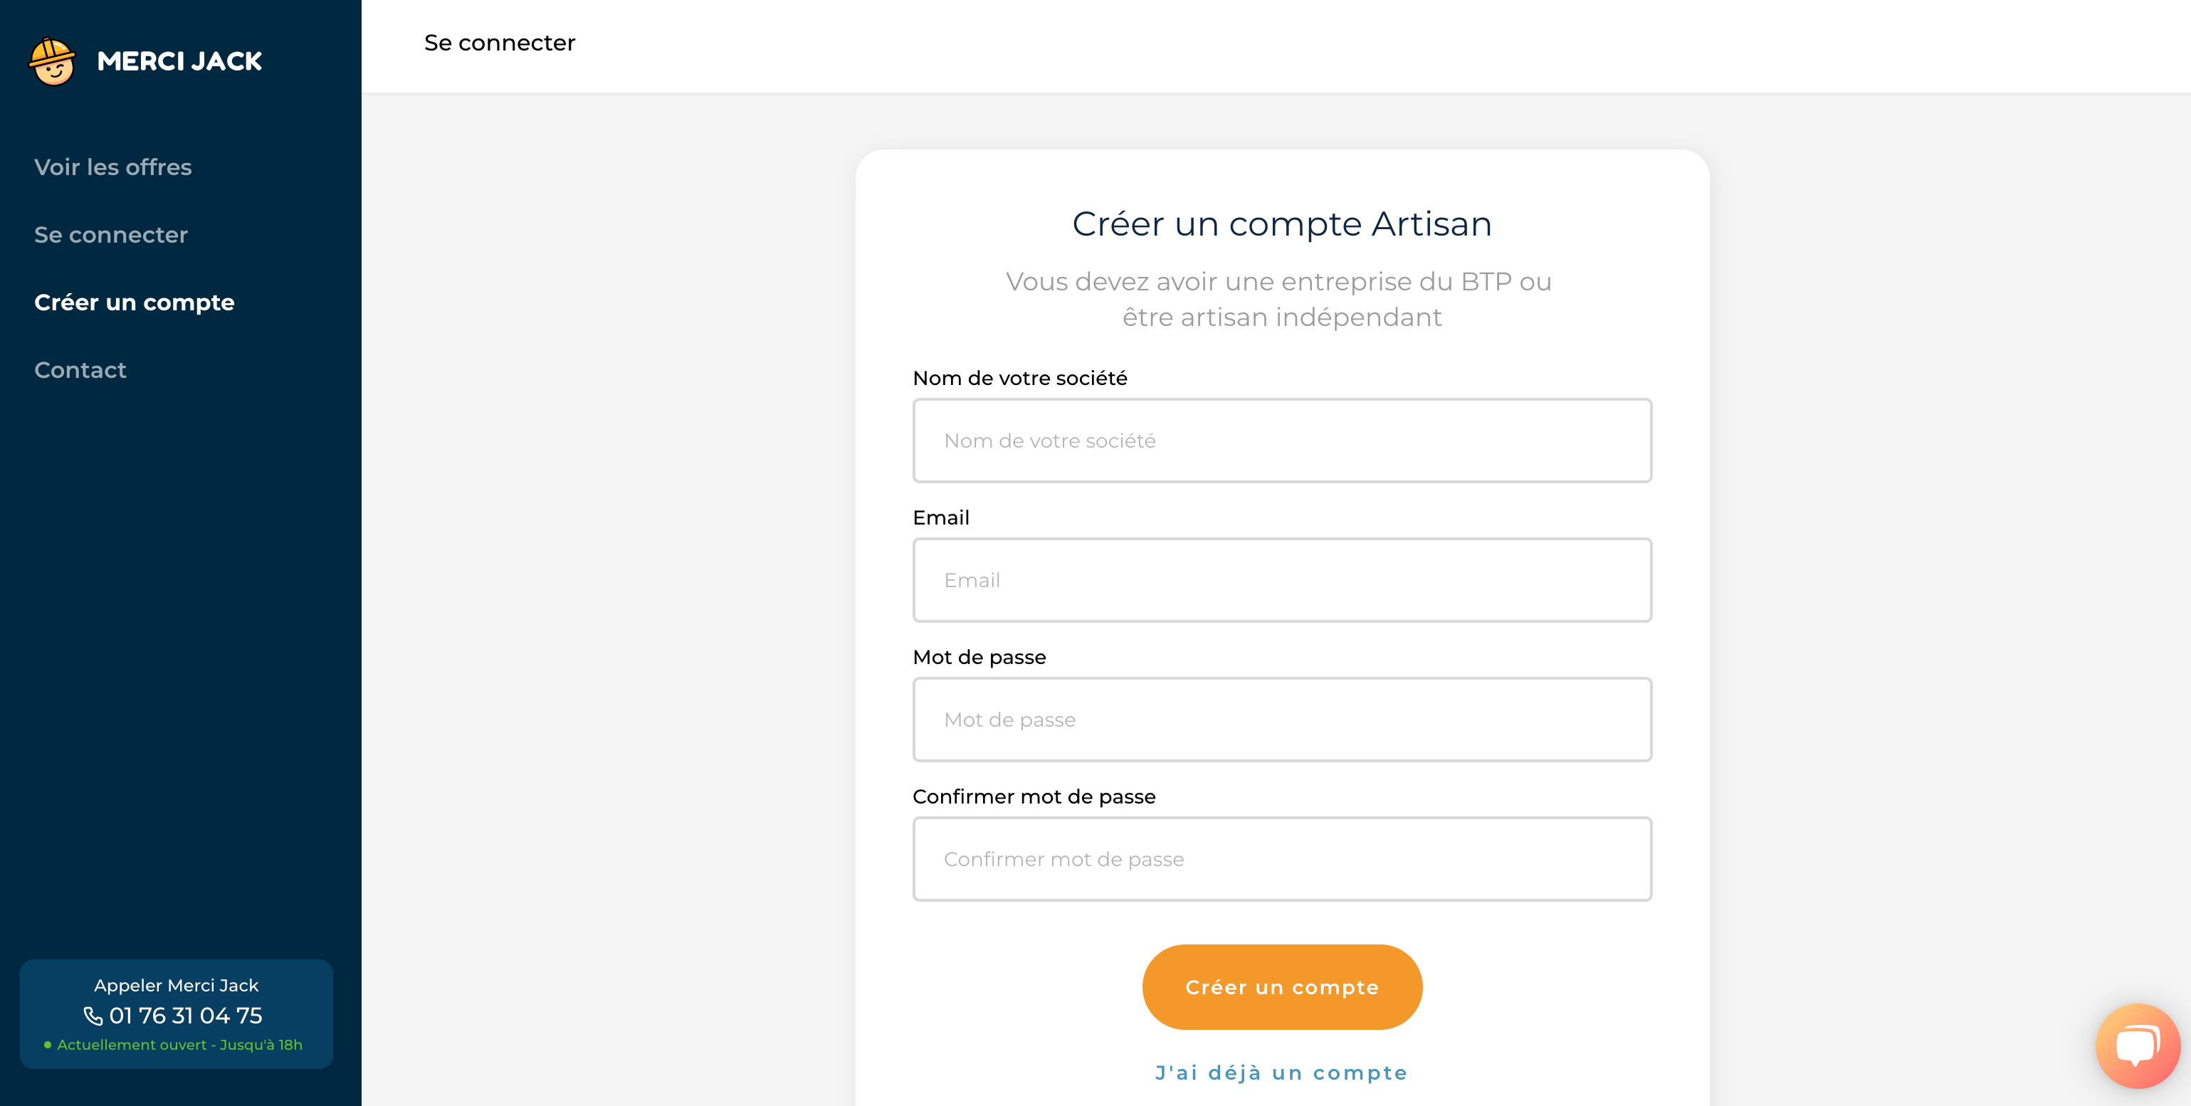Focus the Nom de votre société field

(1282, 441)
